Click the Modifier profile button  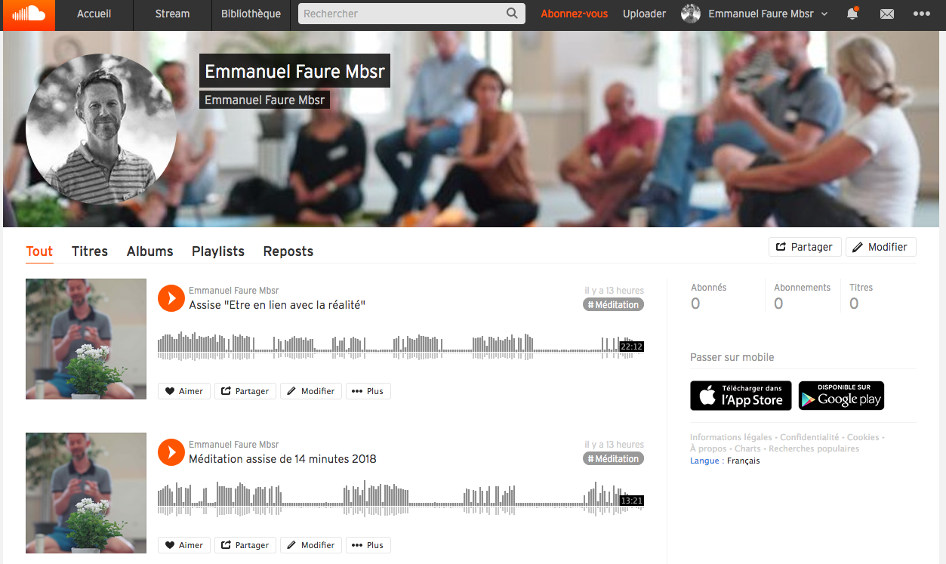(880, 247)
